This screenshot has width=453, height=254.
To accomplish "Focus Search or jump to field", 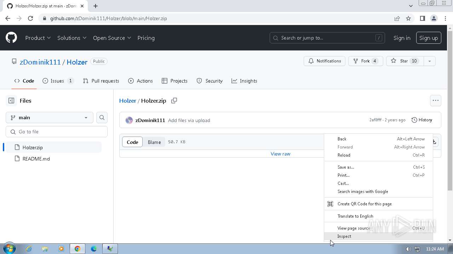I will point(327,38).
